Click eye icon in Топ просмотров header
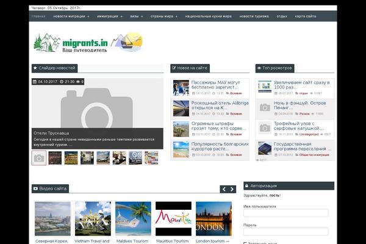This screenshot has height=244, width=366. [x=259, y=68]
